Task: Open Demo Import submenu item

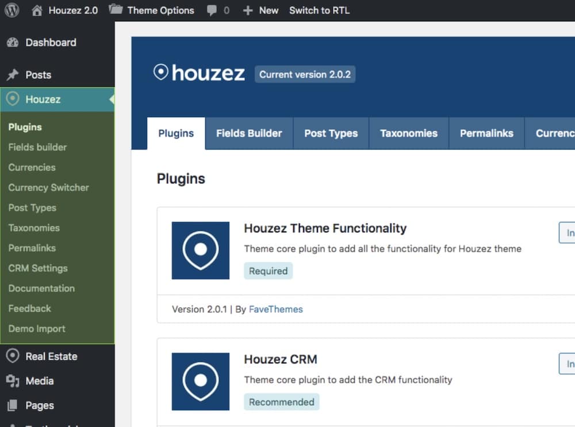Action: pos(37,329)
